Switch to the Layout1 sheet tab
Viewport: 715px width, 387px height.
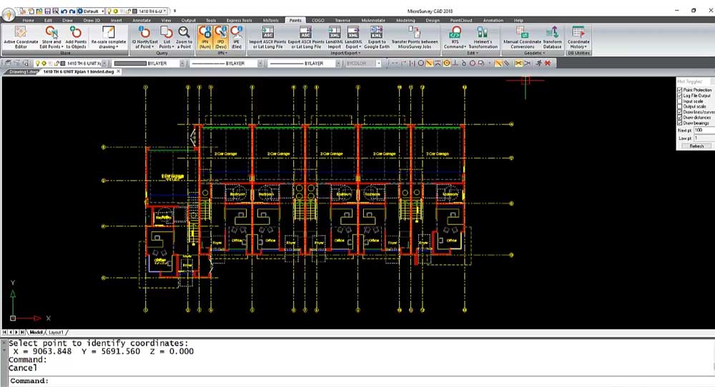56,332
